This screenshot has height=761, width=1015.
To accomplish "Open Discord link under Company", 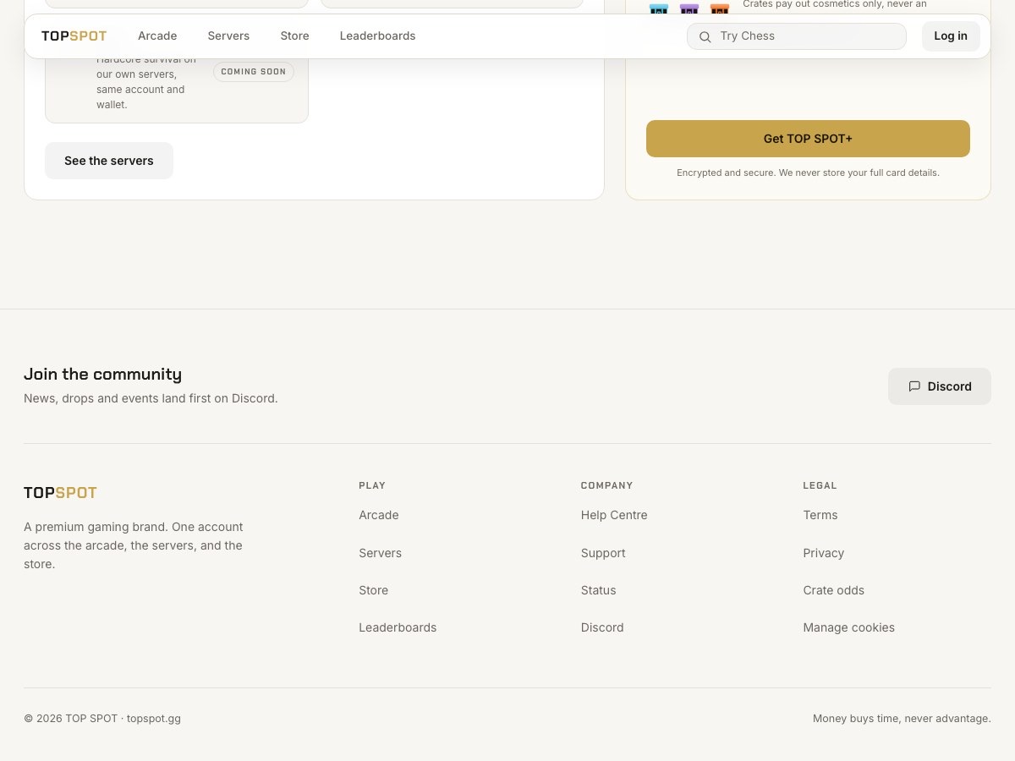I will [x=602, y=627].
